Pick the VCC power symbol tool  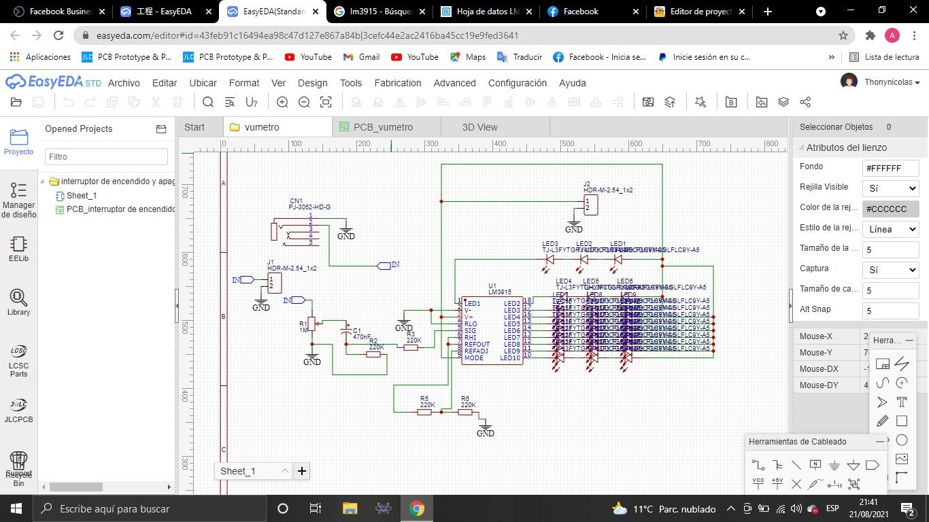pos(758,484)
